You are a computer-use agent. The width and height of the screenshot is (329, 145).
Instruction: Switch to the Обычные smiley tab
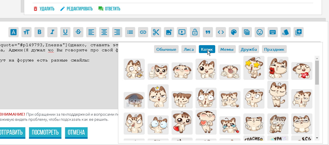pos(166,49)
